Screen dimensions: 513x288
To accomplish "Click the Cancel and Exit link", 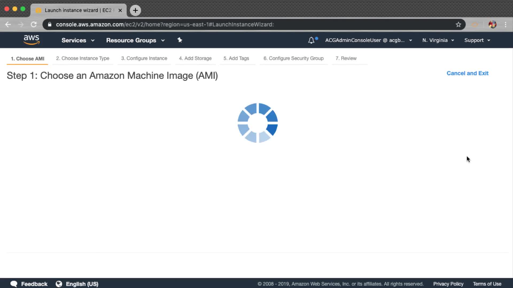I will tap(467, 73).
